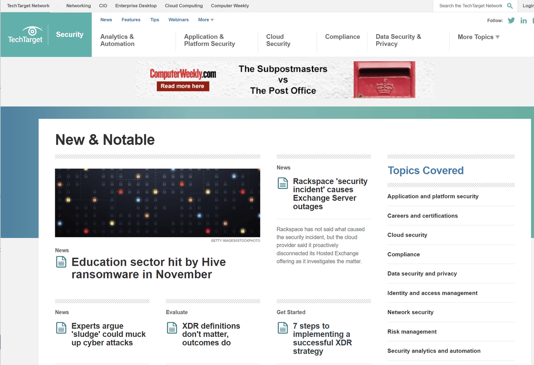Read 7 steps to implementing XDR article

click(322, 339)
